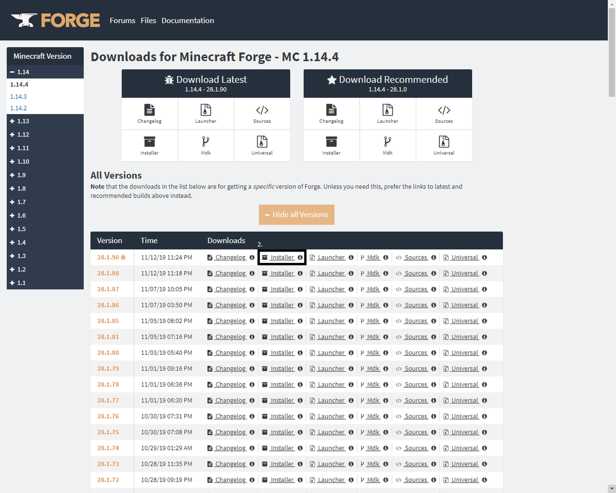Click info icon beside 28.1.79 Universal
This screenshot has width=616, height=493.
pos(485,369)
